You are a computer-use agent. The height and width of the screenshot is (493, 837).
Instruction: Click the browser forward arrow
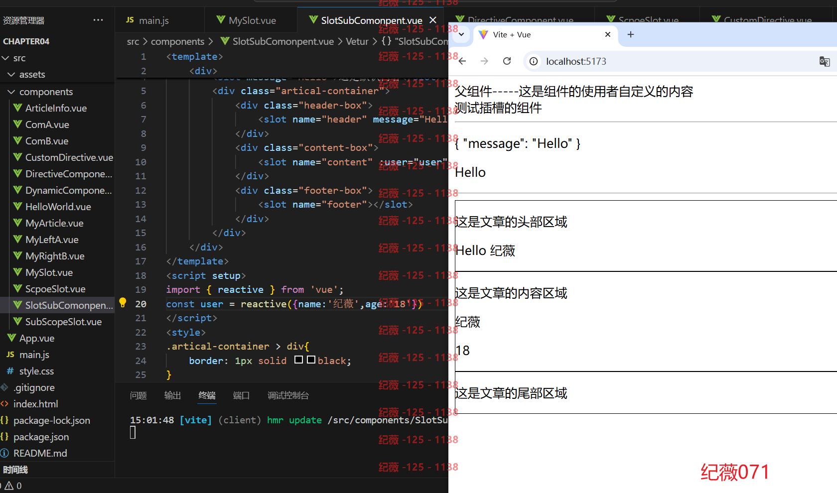(x=484, y=61)
